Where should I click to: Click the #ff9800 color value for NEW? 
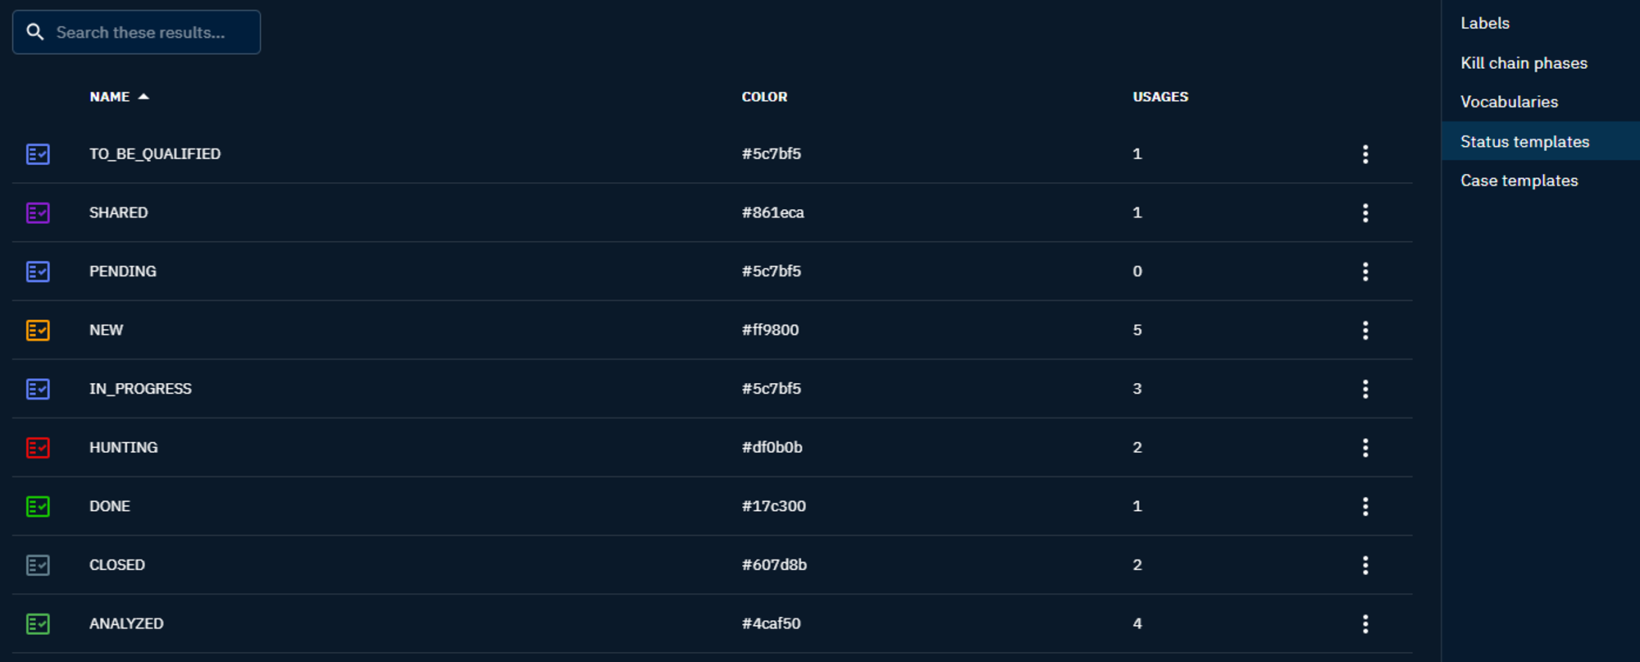pyautogui.click(x=770, y=331)
